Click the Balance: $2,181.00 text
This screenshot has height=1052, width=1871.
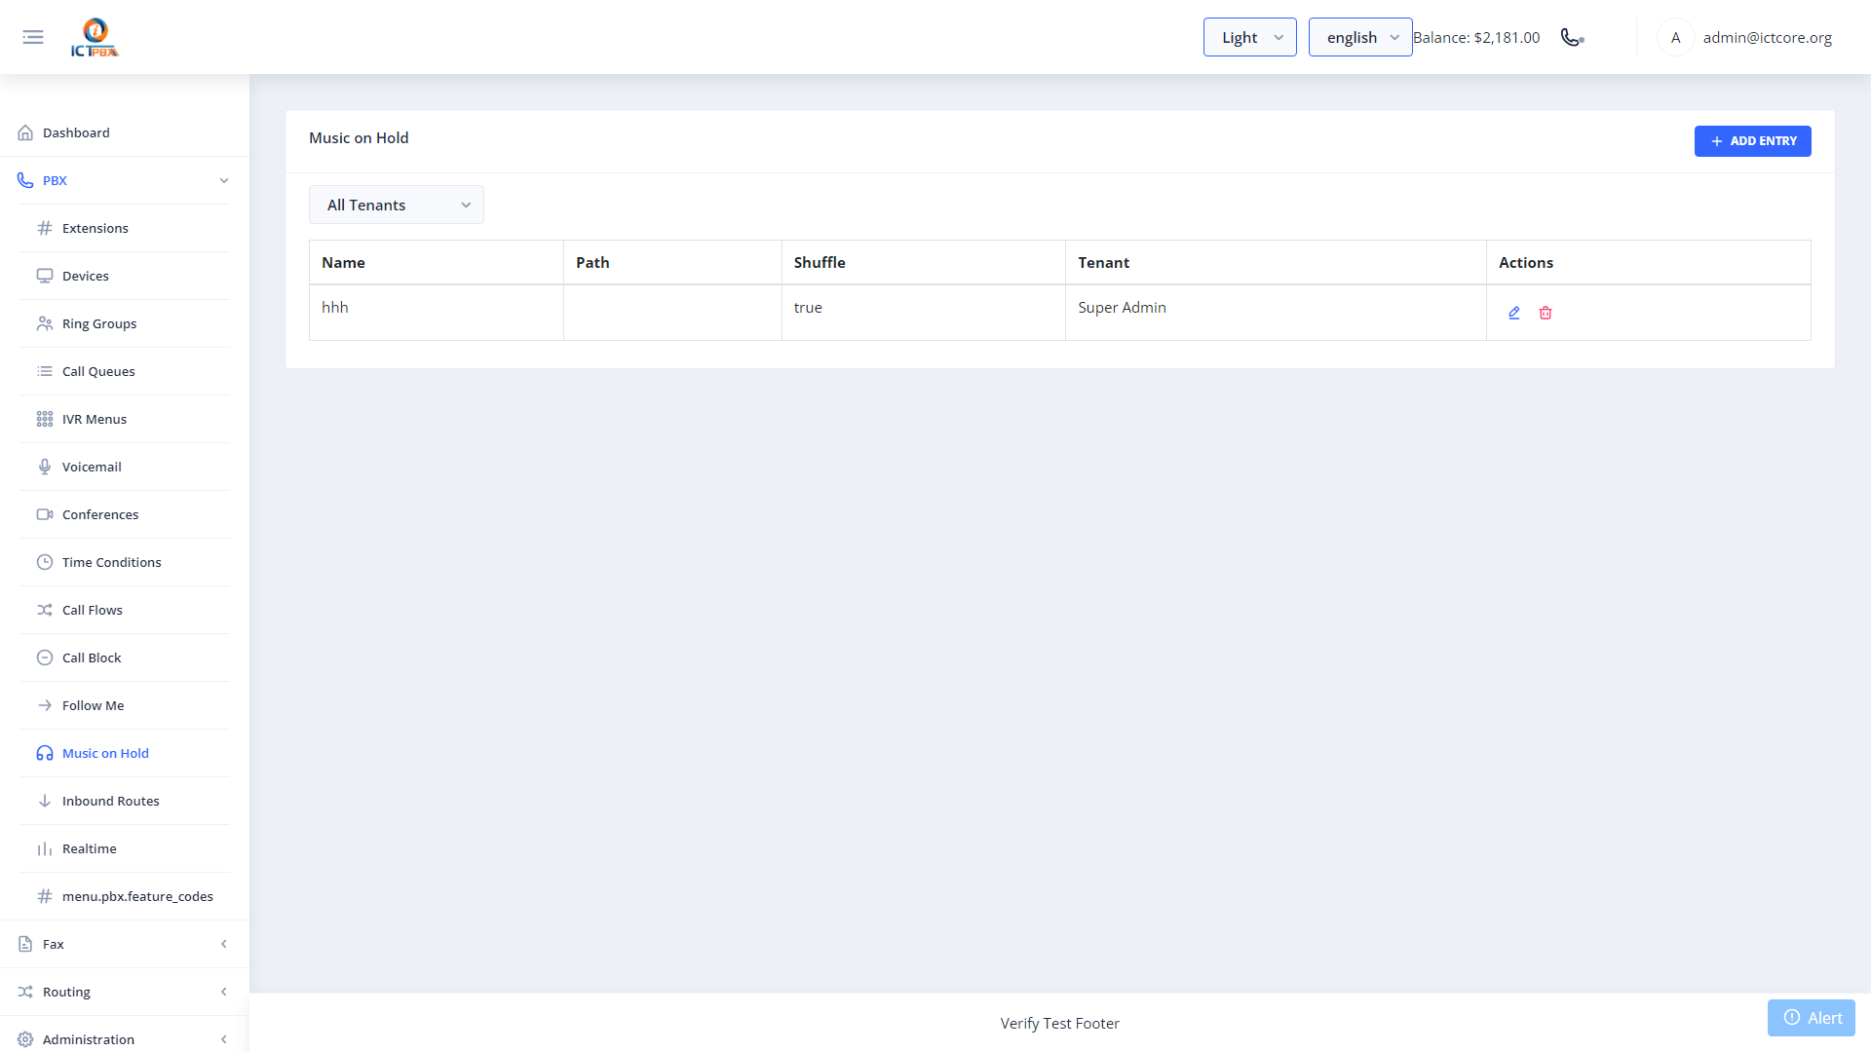(x=1476, y=37)
